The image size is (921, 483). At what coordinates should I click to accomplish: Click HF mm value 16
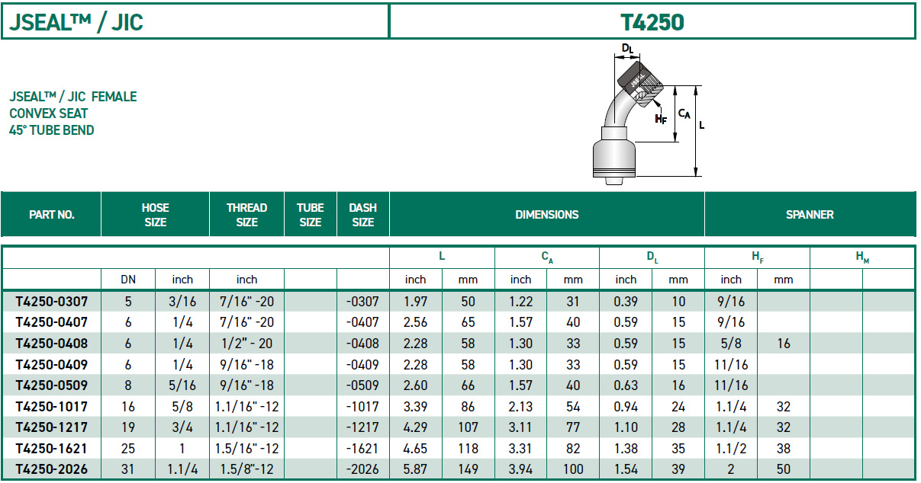(x=784, y=344)
